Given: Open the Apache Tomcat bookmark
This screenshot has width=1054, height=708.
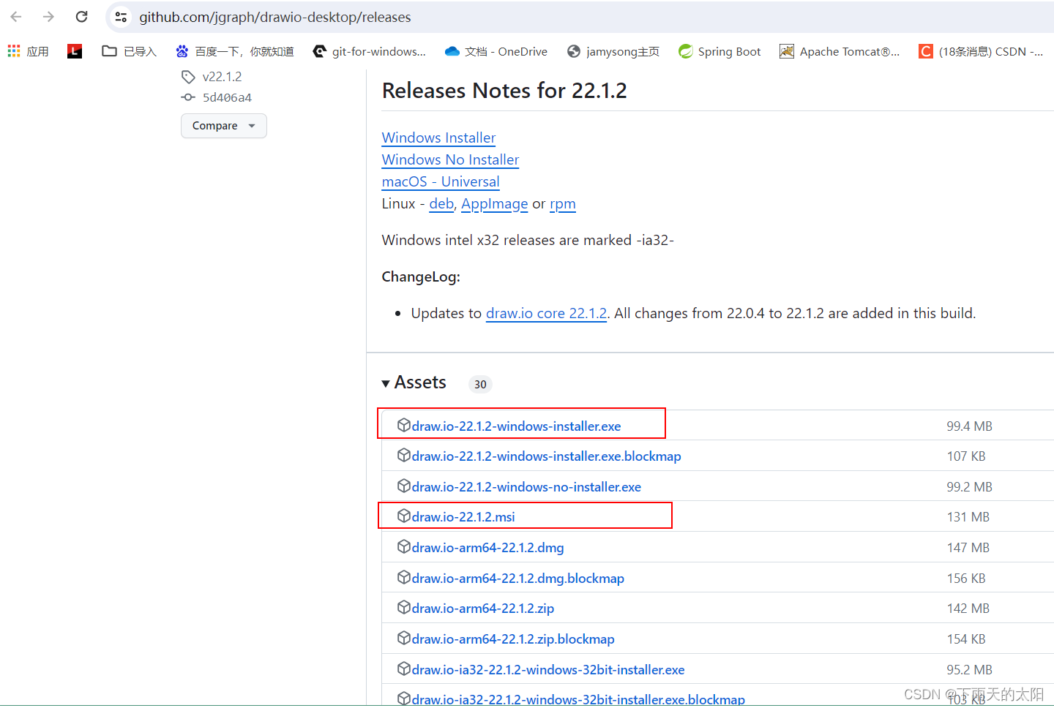Looking at the screenshot, I should pyautogui.click(x=840, y=51).
